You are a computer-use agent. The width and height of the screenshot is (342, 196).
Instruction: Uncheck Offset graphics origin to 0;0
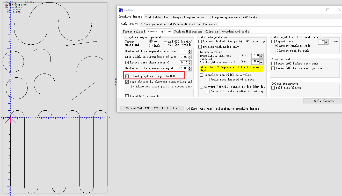tap(127, 76)
